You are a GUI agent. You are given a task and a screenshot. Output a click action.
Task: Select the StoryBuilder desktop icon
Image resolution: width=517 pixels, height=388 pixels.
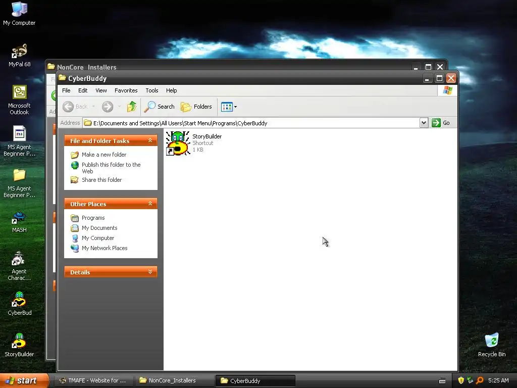click(19, 345)
